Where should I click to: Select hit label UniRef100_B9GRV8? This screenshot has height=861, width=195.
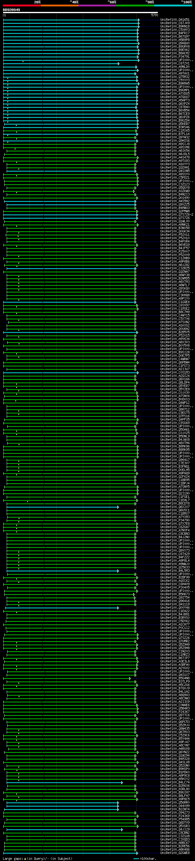point(175,46)
